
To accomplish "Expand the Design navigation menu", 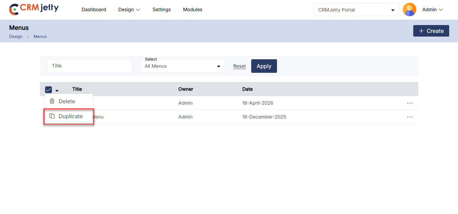I will coord(129,9).
